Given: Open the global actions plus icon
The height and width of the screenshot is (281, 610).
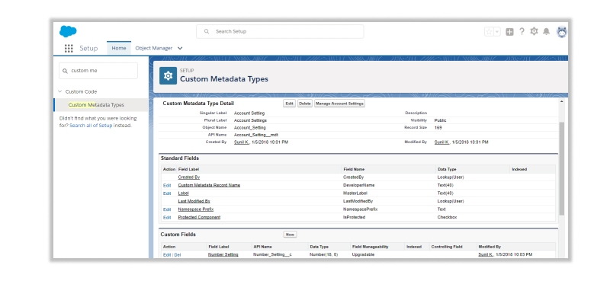Looking at the screenshot, I should click(509, 32).
